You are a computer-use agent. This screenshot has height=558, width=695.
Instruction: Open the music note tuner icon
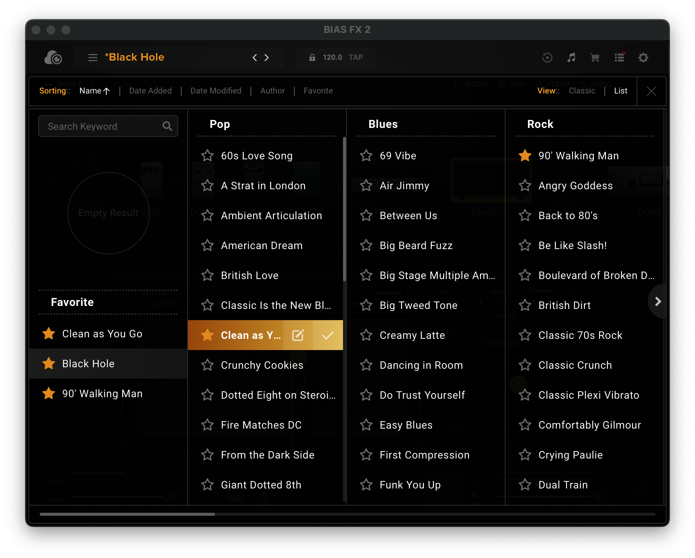click(x=571, y=58)
